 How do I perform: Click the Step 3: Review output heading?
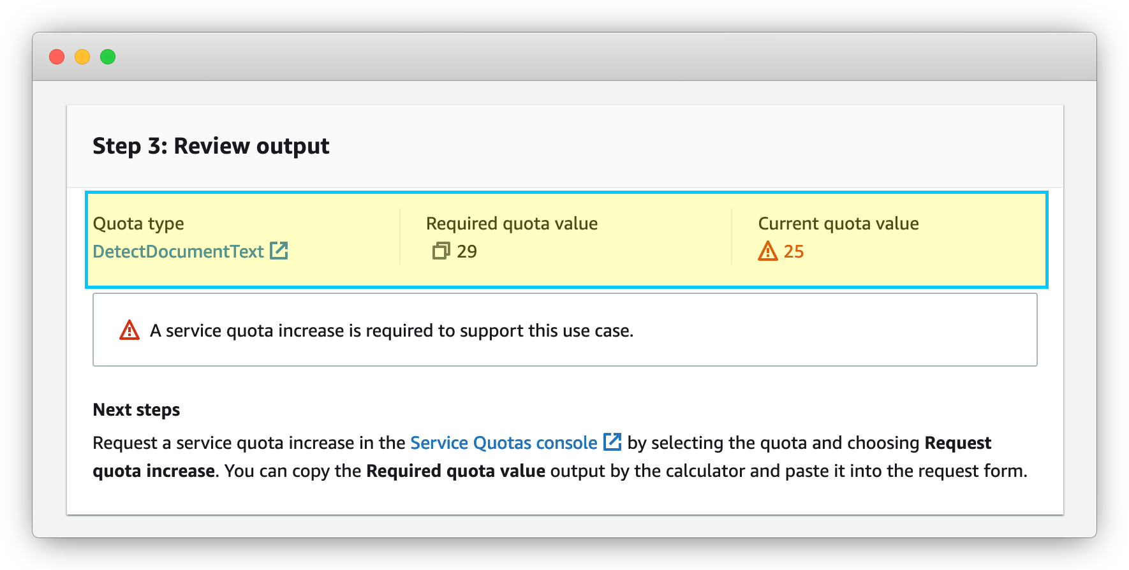click(x=210, y=146)
